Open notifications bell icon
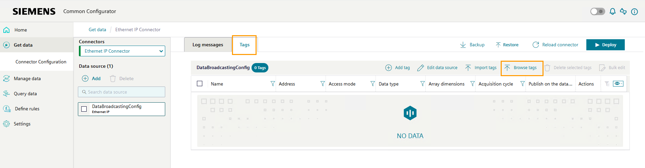This screenshot has height=168, width=645. (x=612, y=11)
